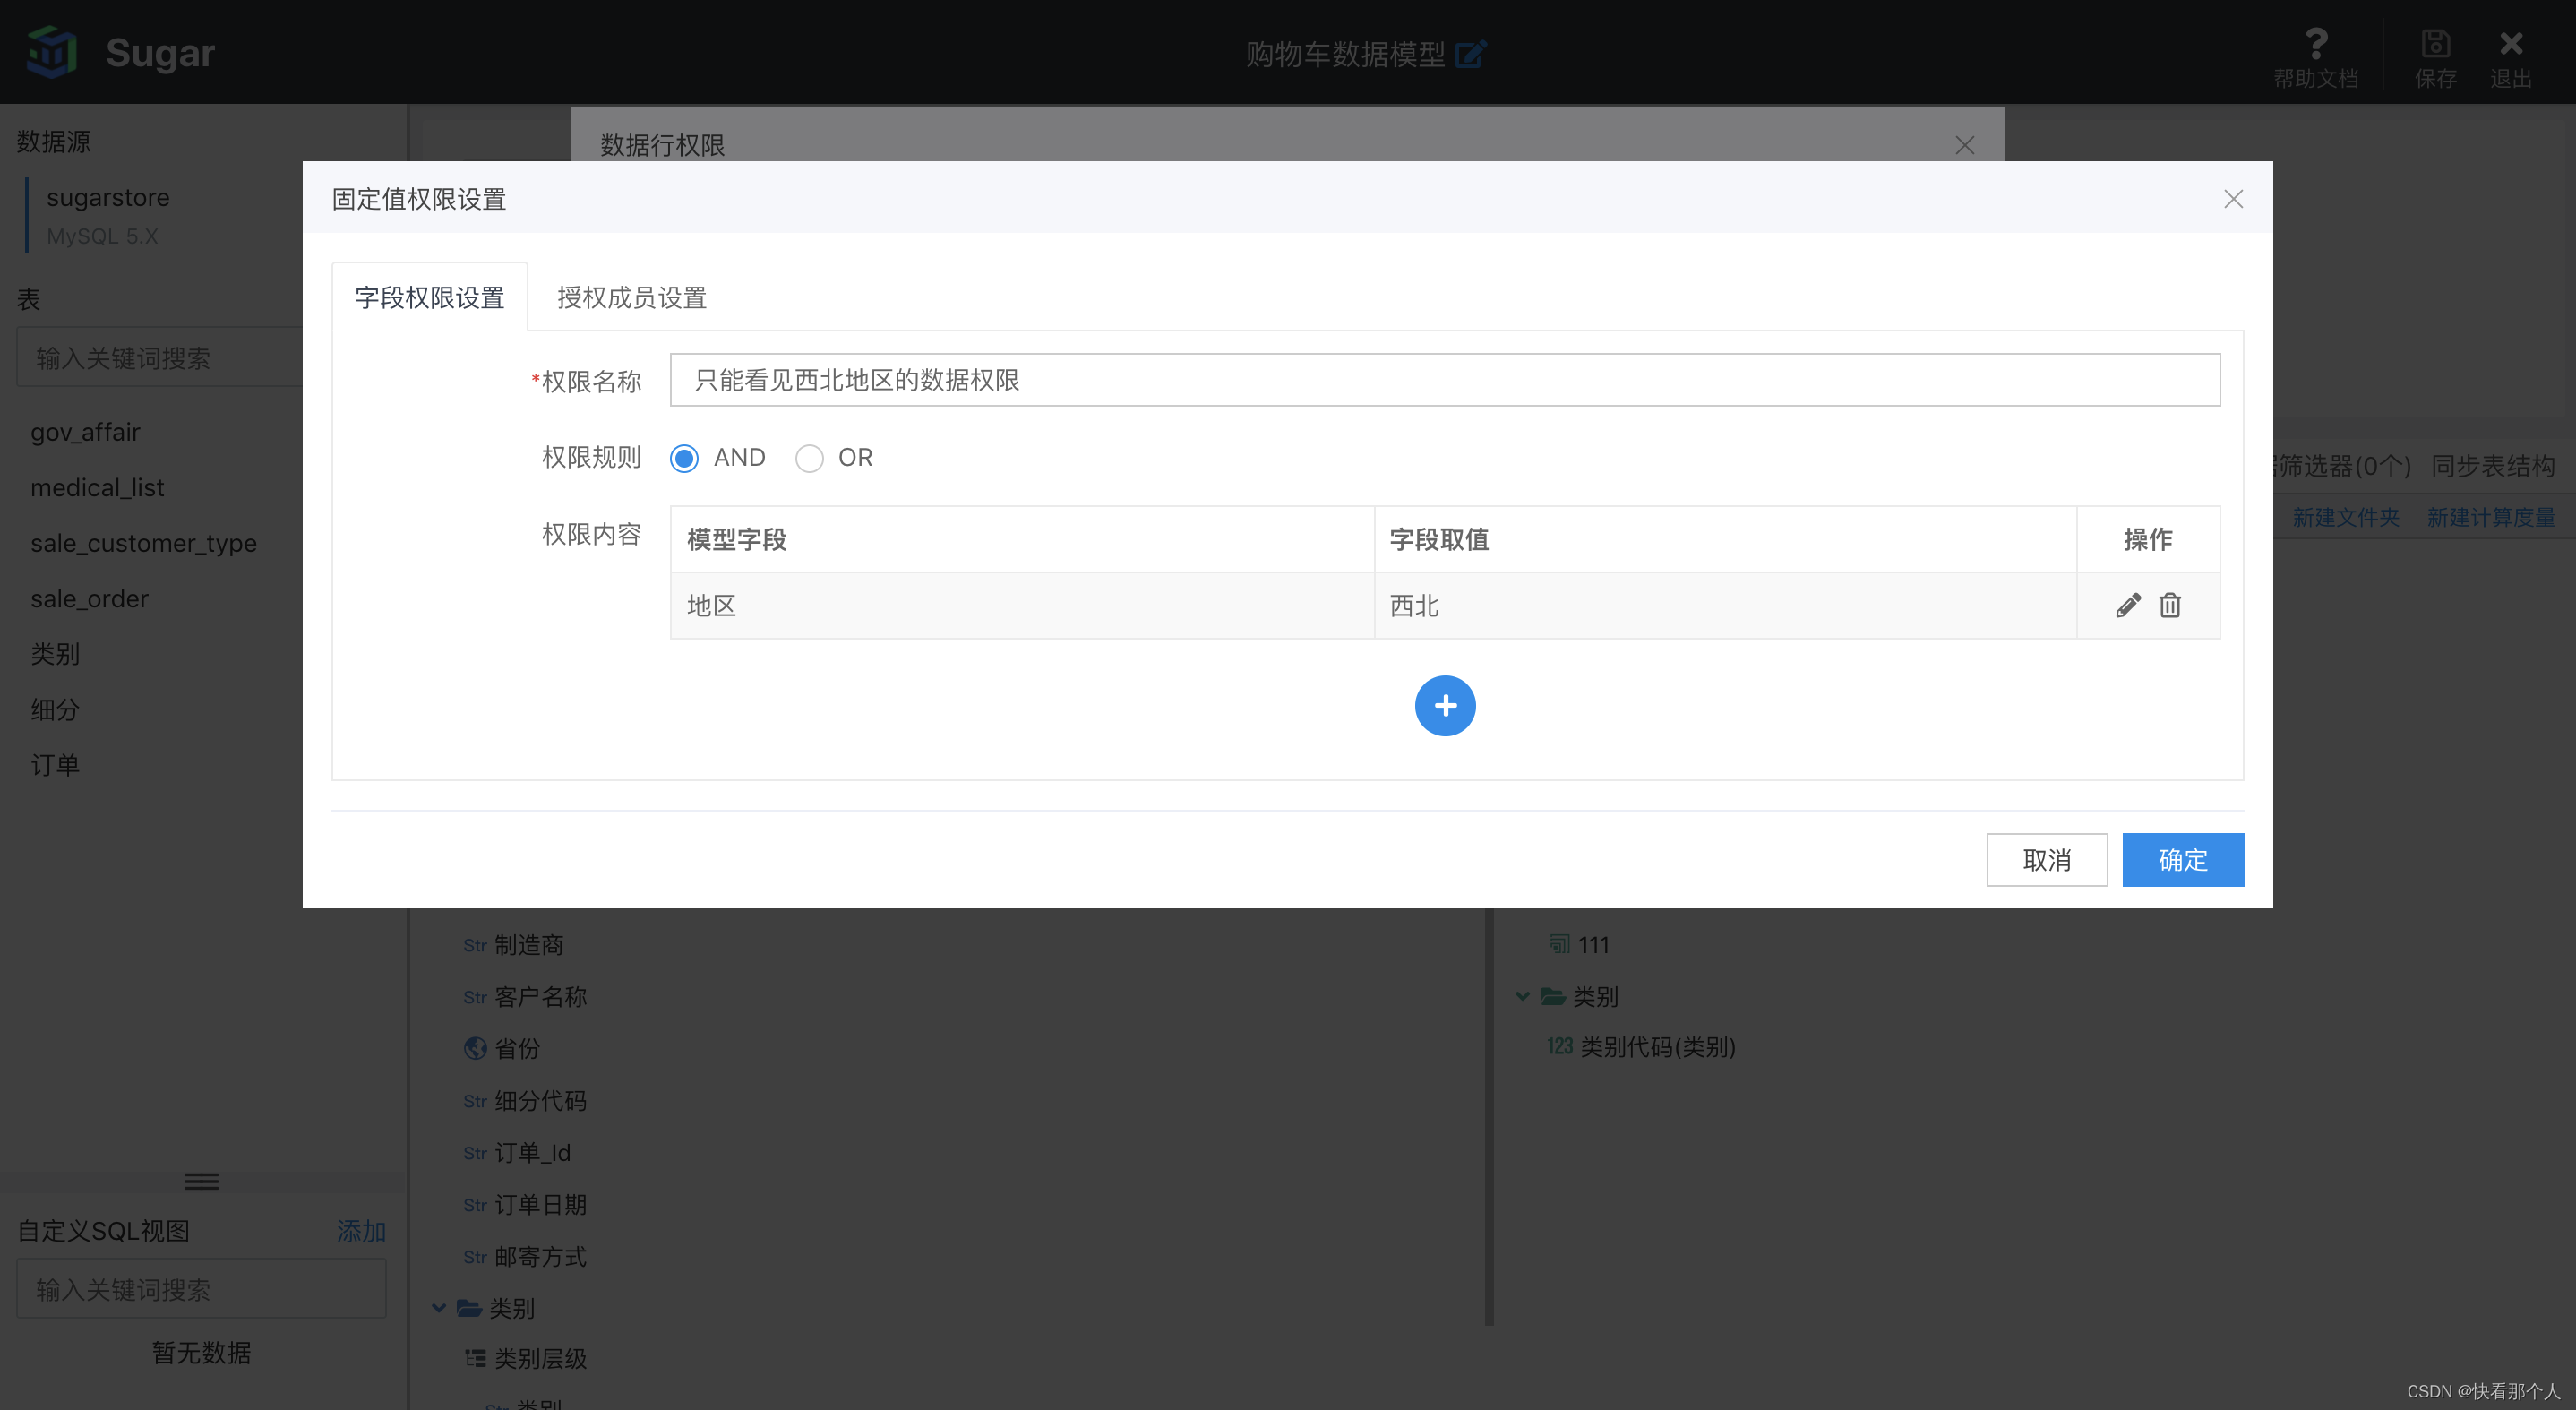The height and width of the screenshot is (1410, 2576).
Task: Select the 客户名称 field
Action: 540,997
